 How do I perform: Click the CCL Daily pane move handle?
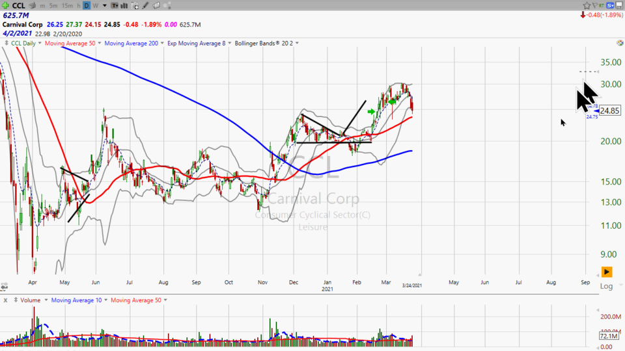[7, 43]
